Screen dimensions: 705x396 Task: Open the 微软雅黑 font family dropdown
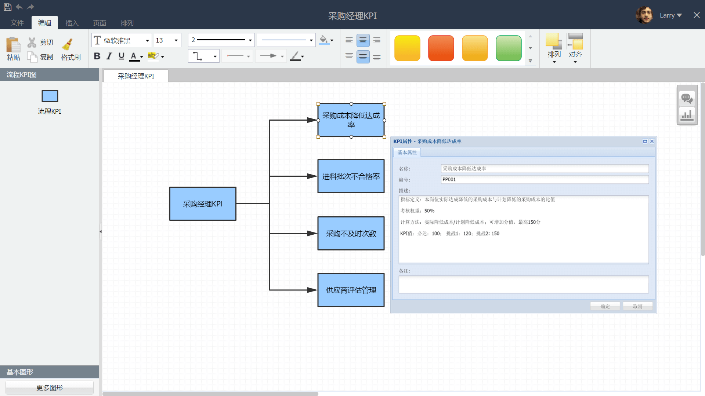pos(147,40)
